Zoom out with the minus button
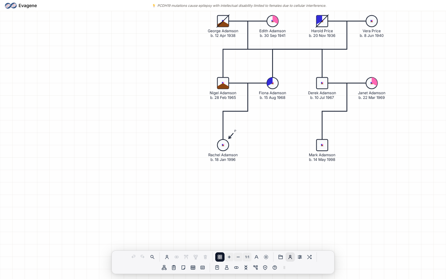446x279 pixels. 238,257
